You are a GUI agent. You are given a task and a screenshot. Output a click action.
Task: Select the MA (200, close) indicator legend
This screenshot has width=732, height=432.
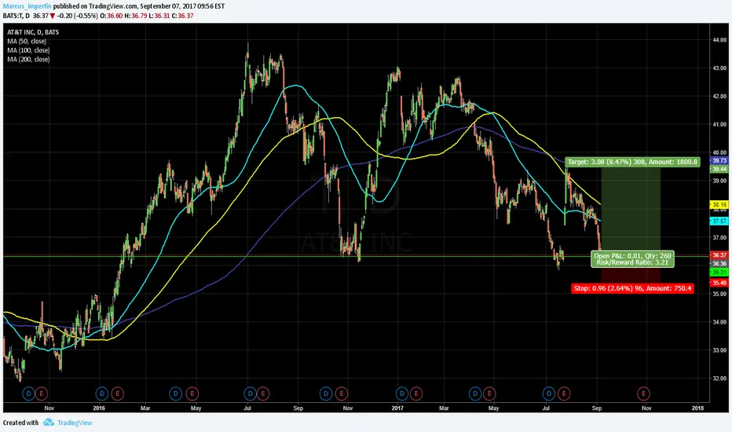tap(28, 60)
